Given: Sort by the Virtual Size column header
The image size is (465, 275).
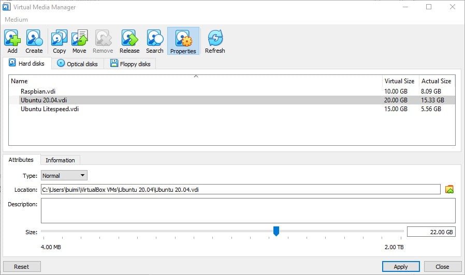Looking at the screenshot, I should (x=399, y=81).
